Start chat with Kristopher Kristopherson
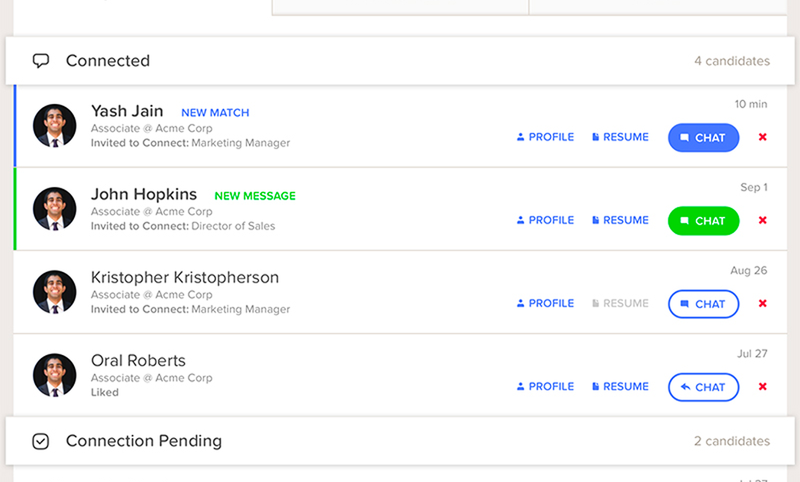 [x=703, y=303]
